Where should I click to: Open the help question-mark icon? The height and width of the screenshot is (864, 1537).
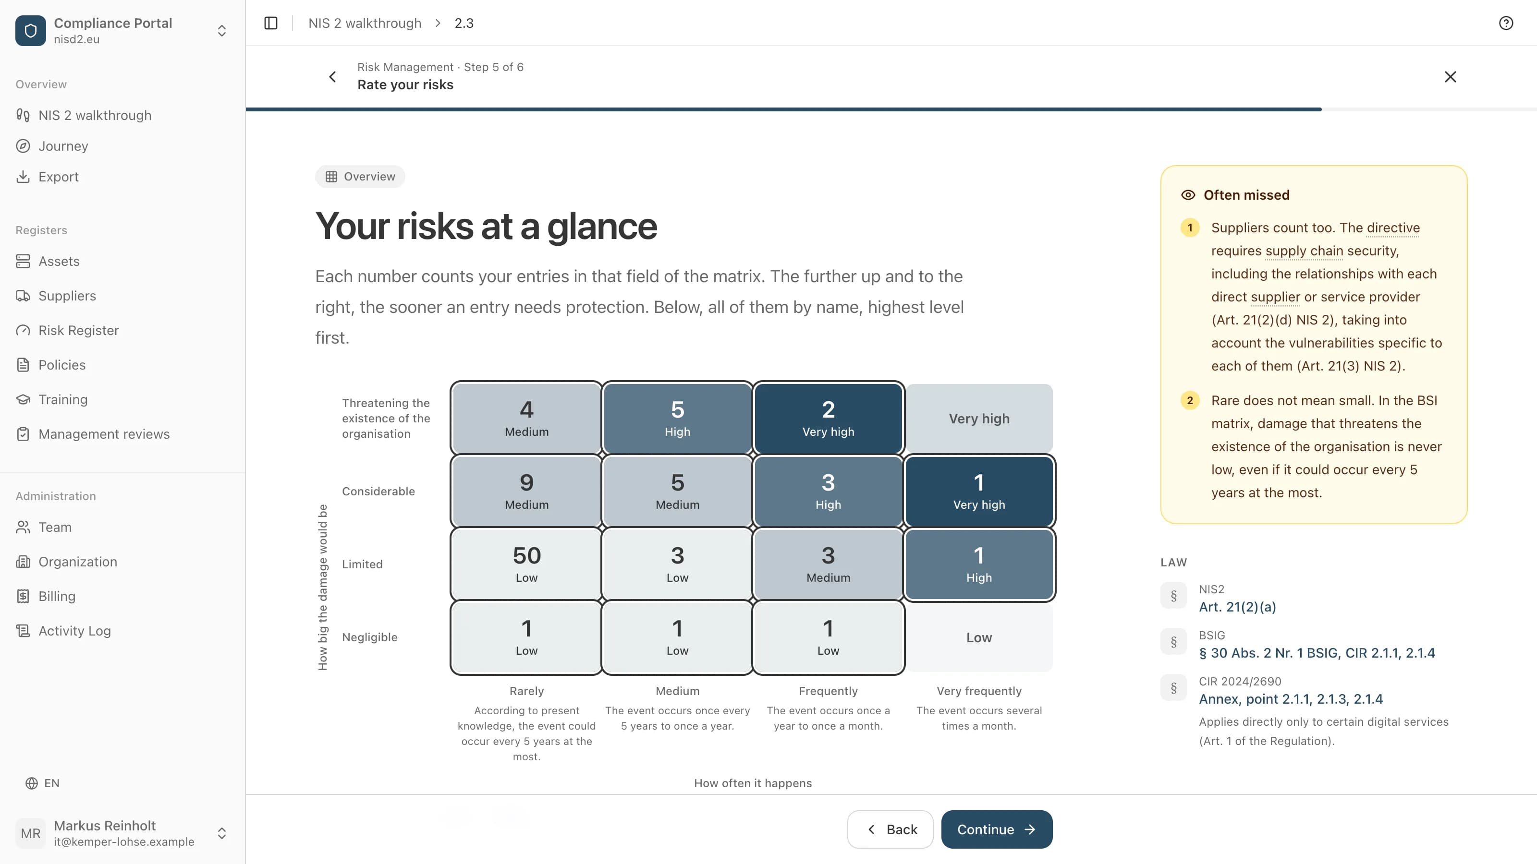[1506, 23]
